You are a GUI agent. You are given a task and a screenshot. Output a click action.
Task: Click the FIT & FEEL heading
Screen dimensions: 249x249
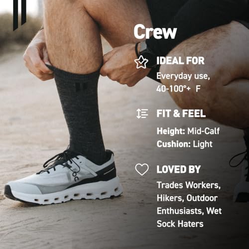click(181, 114)
